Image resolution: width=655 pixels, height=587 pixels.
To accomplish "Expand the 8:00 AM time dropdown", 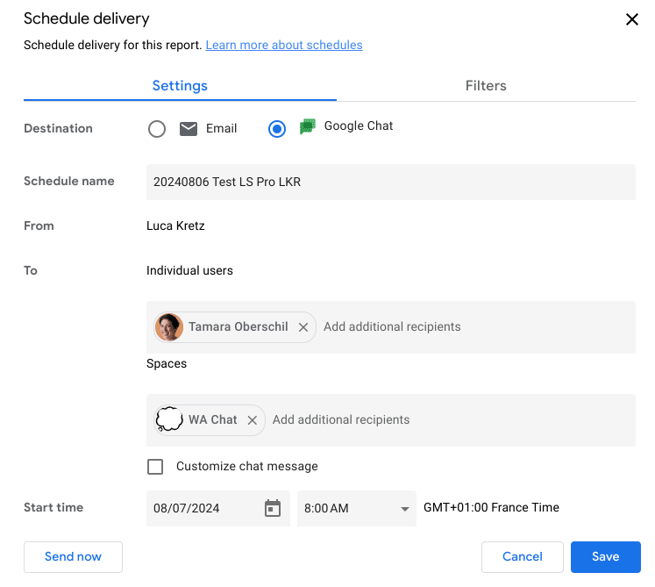I will 405,509.
